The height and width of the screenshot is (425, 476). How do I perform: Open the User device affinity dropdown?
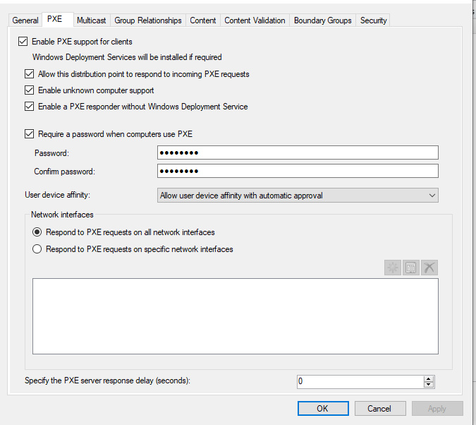point(298,195)
